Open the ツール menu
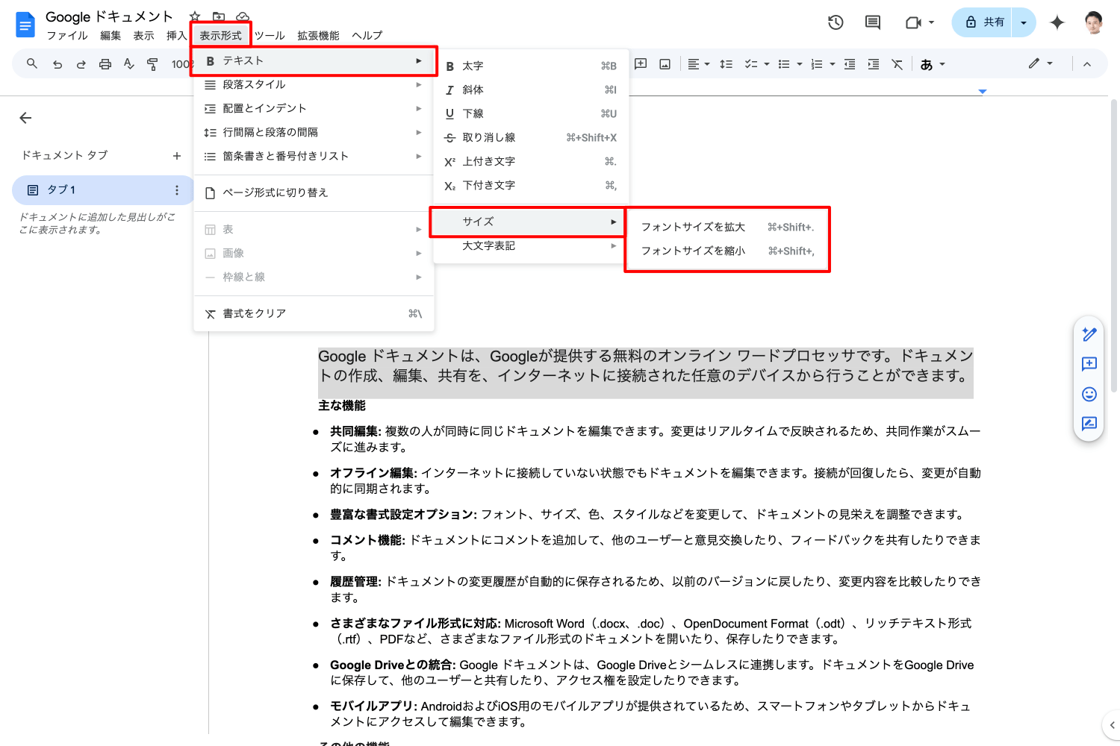 (x=270, y=35)
